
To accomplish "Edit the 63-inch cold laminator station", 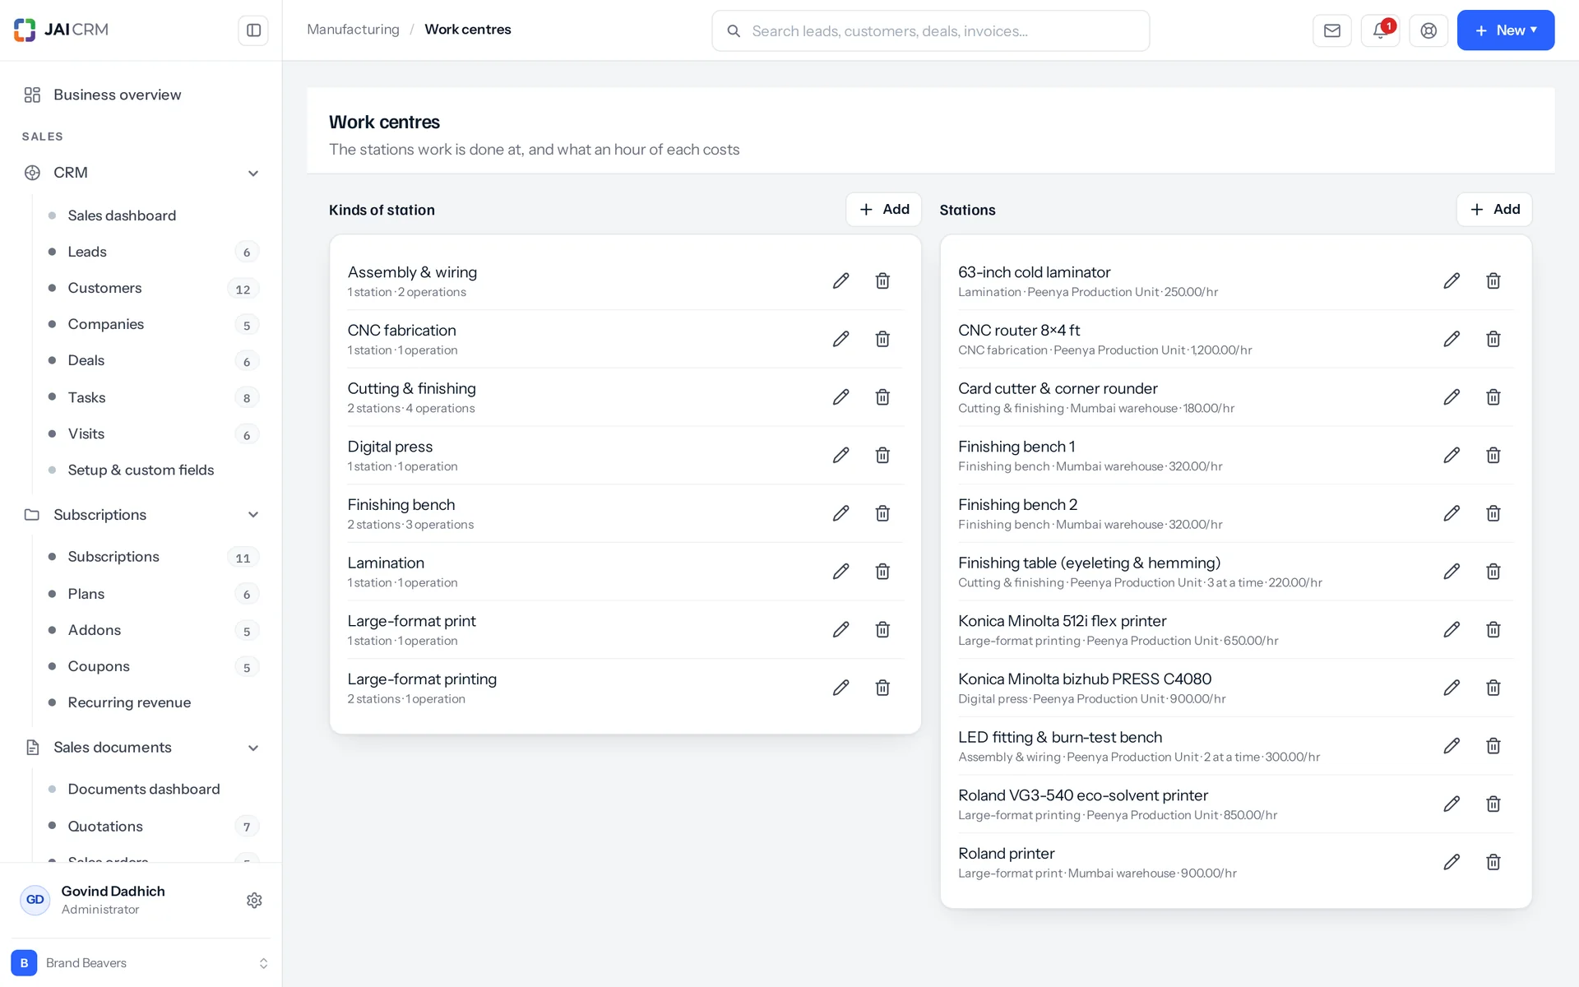I will point(1452,281).
